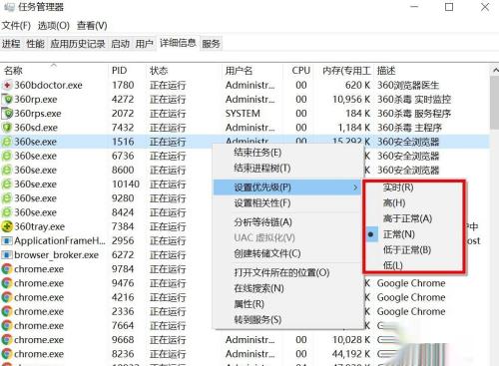499x366 pixels.
Task: Click the chrome.exe icon with PID 9784
Action: (7, 269)
